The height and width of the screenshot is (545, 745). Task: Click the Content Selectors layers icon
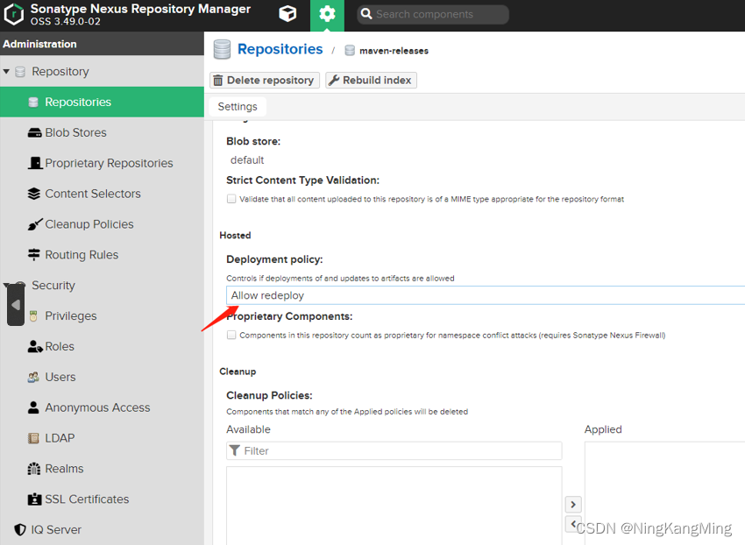click(34, 194)
